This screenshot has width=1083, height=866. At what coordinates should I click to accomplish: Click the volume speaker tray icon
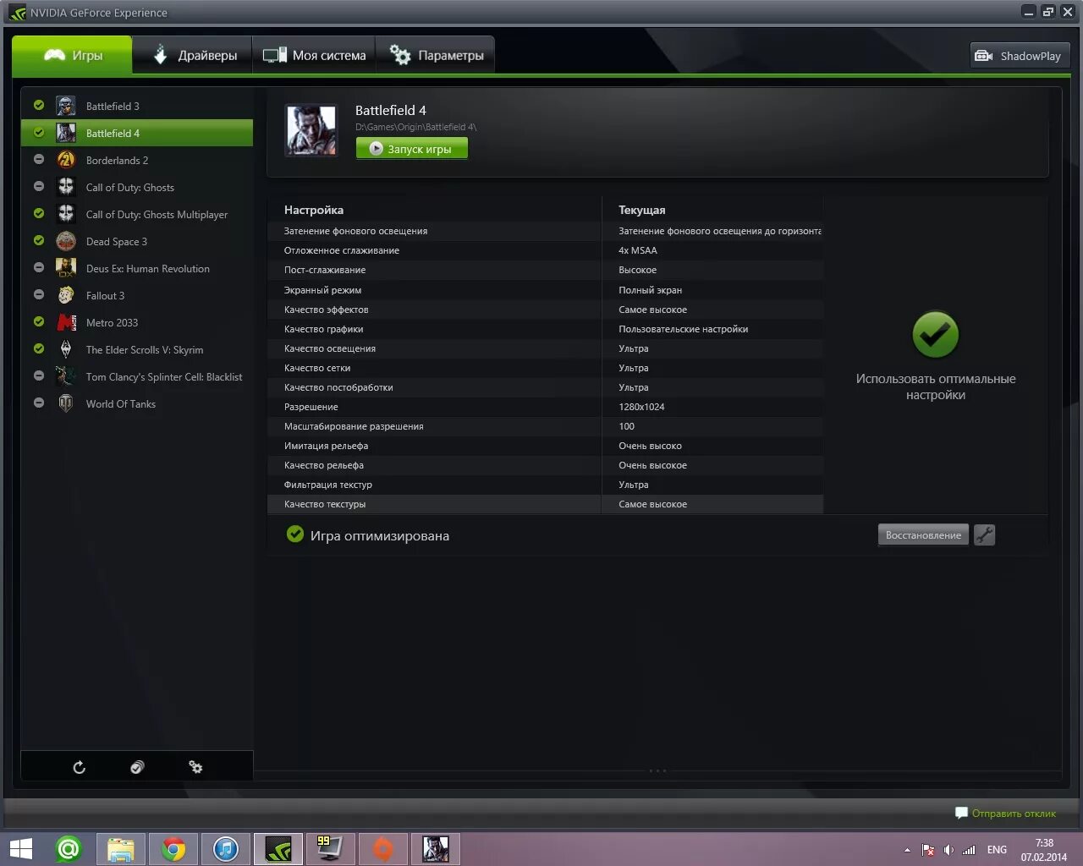tap(948, 850)
